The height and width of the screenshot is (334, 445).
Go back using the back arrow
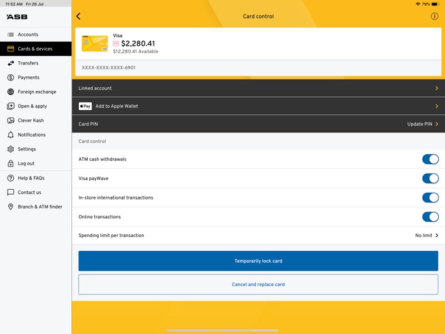(x=79, y=16)
